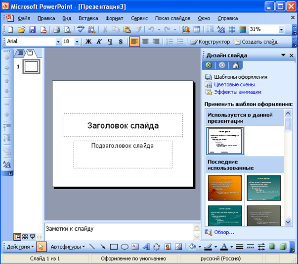The width and height of the screenshot is (298, 264).
Task: Insert a chart icon
Action: [186, 30]
